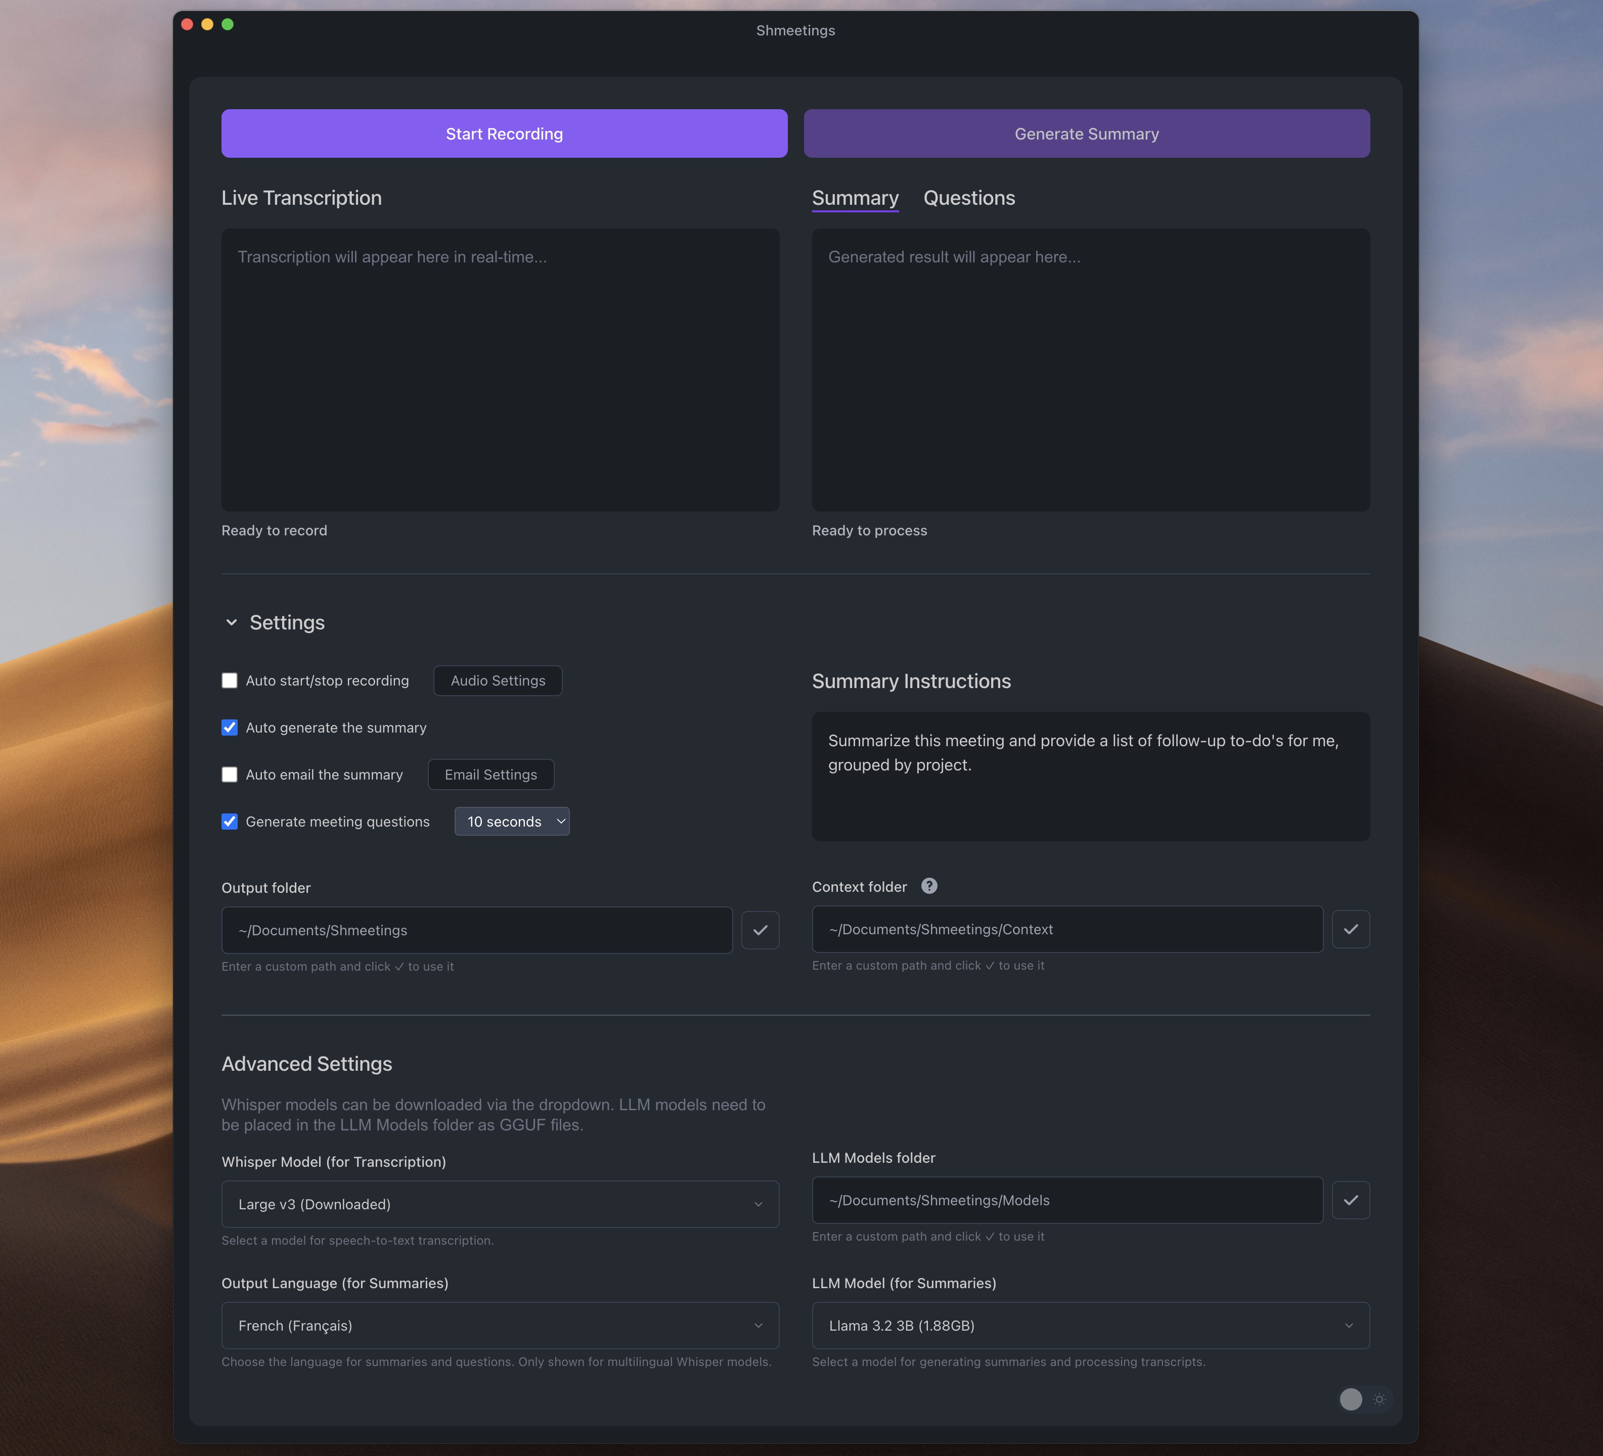Screen dimensions: 1603x1456
Task: Click checkmark to apply LLM Models folder path
Action: click(x=1350, y=1200)
